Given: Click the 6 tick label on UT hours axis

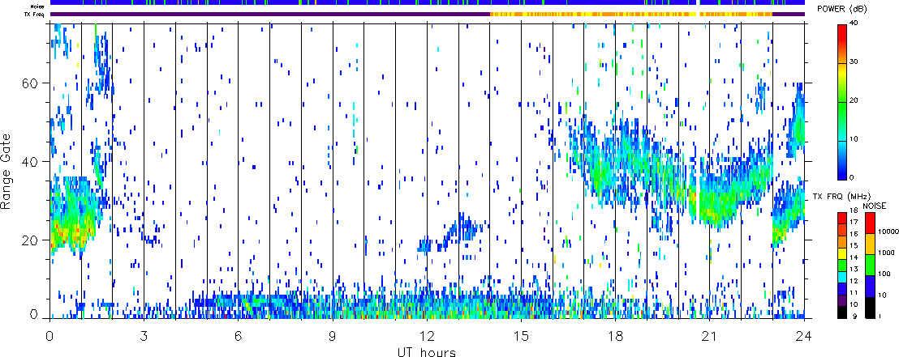Looking at the screenshot, I should tap(239, 335).
